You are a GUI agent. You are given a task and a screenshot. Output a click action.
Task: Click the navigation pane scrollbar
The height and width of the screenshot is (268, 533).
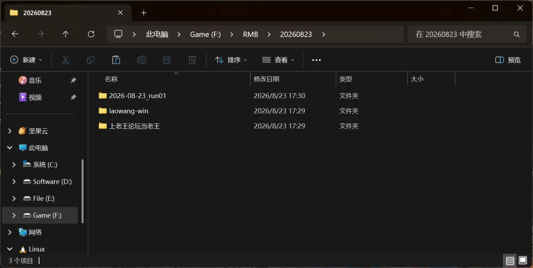coord(83,191)
